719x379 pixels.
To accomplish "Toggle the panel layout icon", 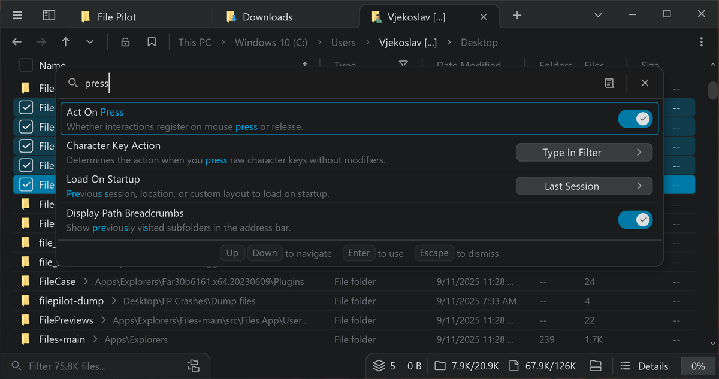I will point(49,16).
